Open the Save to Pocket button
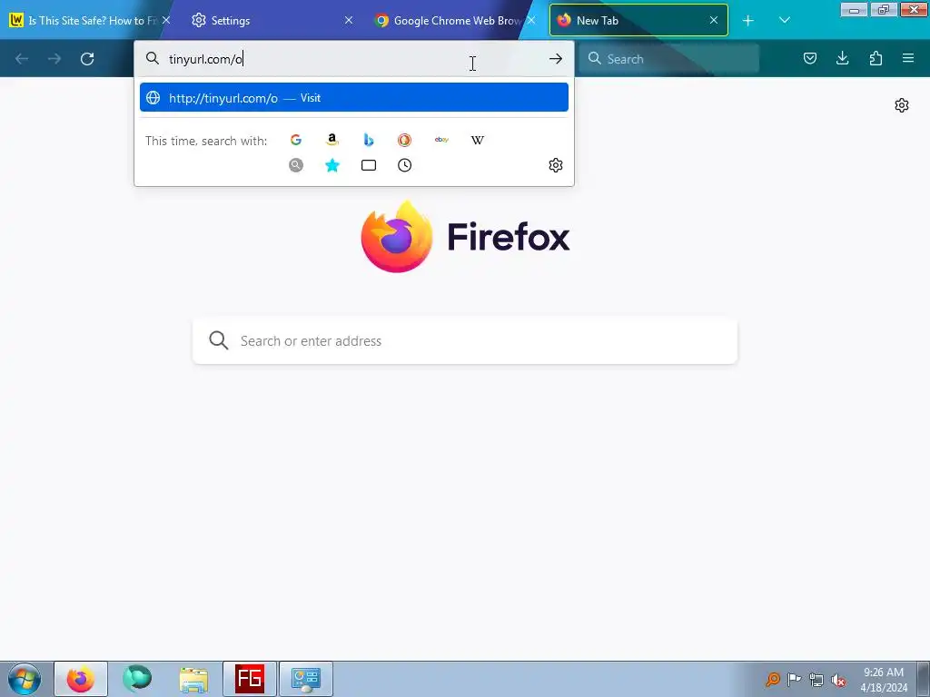The height and width of the screenshot is (697, 930). tap(809, 58)
